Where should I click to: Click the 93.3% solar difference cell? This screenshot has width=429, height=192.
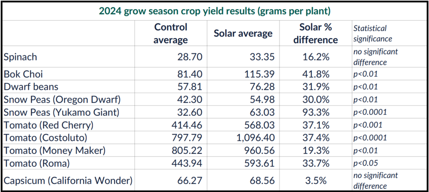point(315,112)
